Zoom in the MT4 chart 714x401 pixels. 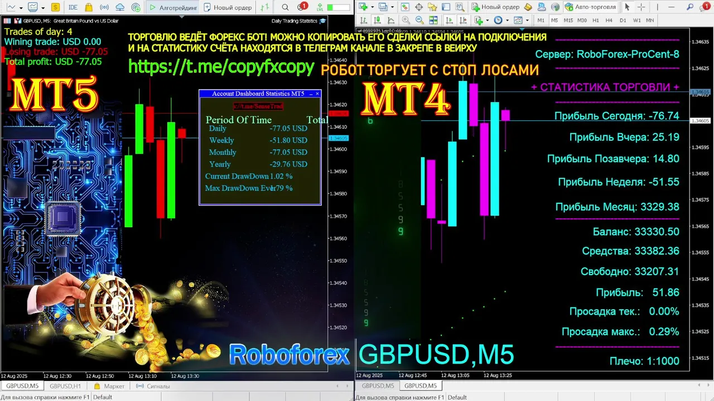pos(406,20)
